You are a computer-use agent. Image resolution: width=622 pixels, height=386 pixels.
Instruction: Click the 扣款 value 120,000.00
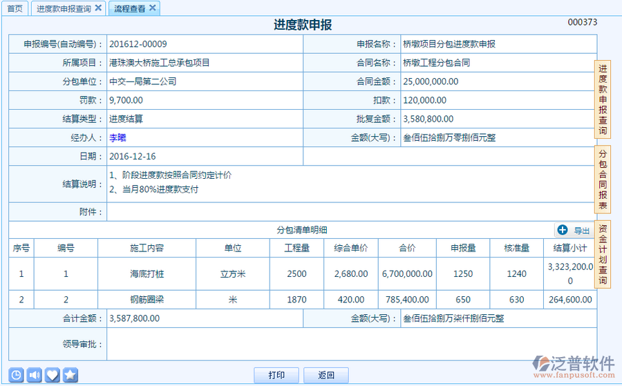coord(425,100)
